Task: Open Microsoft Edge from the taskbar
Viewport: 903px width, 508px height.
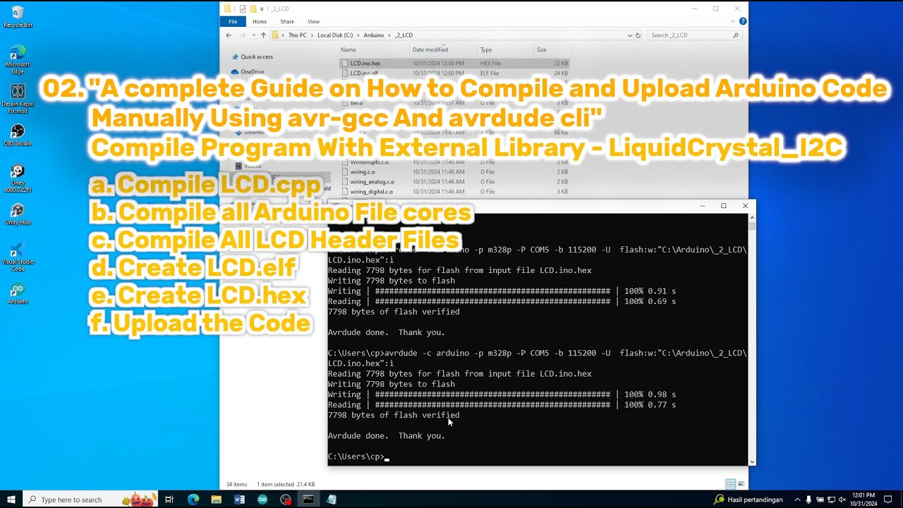Action: pos(193,500)
